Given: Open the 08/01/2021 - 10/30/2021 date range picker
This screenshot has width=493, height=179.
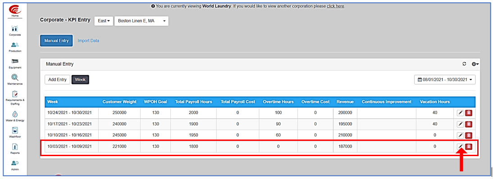Looking at the screenshot, I should tap(445, 79).
